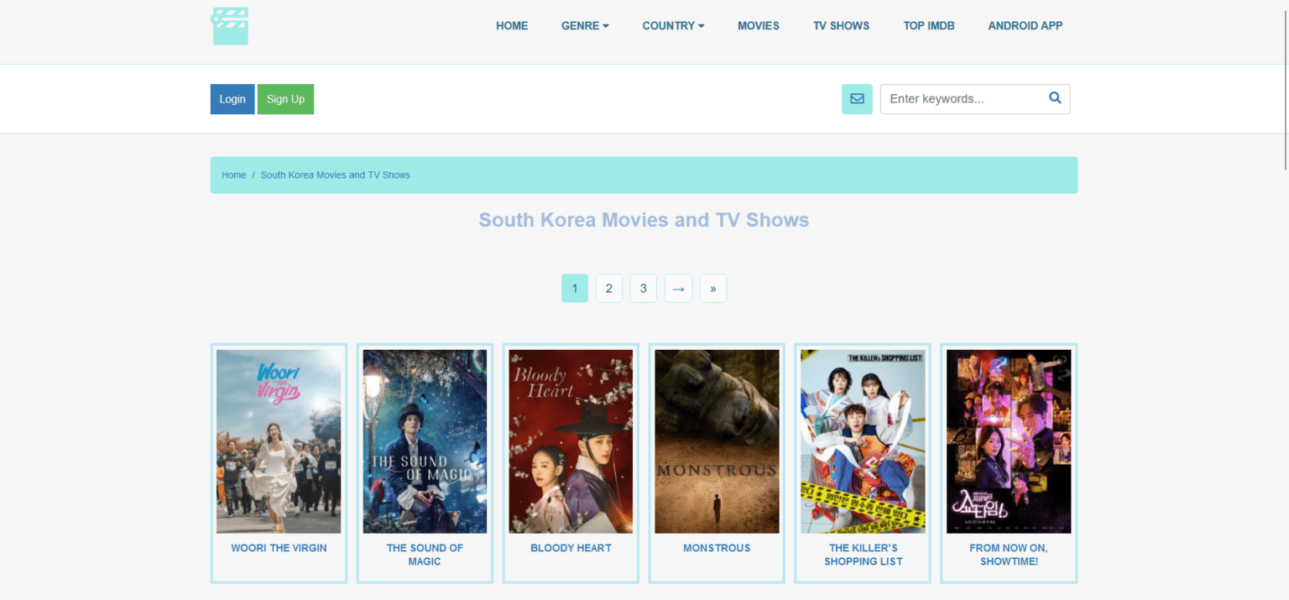Open the Genre dropdown menu
Viewport: 1289px width, 600px height.
[585, 26]
